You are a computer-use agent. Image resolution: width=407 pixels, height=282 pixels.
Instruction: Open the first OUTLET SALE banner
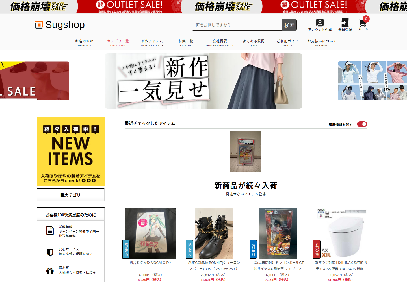pyautogui.click(x=129, y=6)
